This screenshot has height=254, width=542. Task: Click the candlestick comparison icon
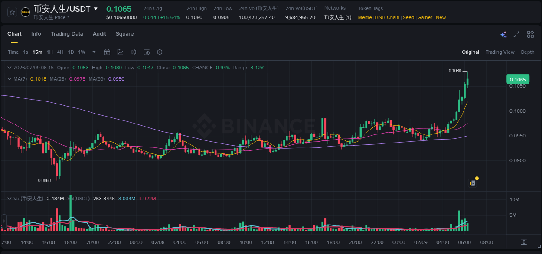(133, 52)
